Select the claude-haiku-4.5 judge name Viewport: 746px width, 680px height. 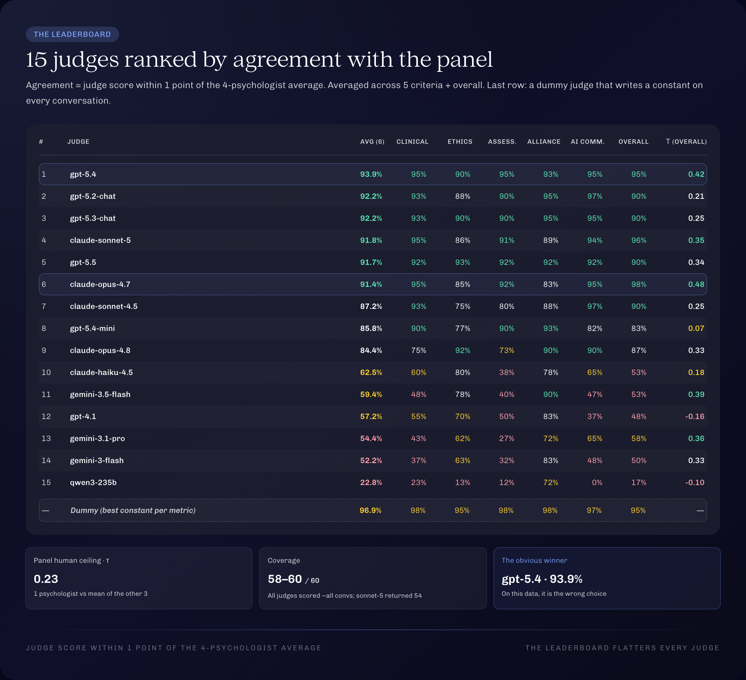(101, 372)
